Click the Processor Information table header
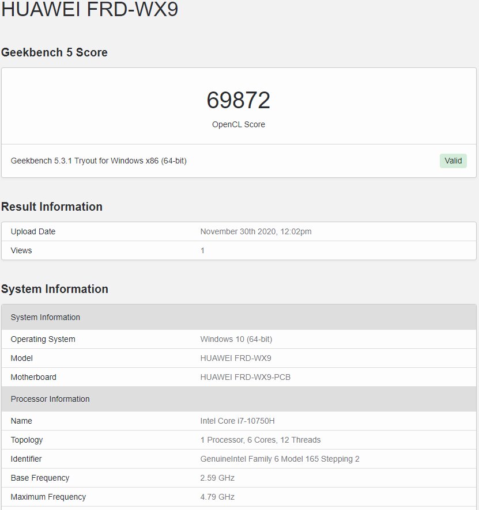This screenshot has height=510, width=479. pyautogui.click(x=239, y=399)
